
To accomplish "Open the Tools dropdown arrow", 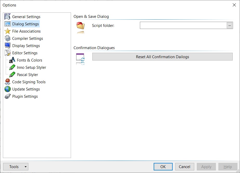I will point(25,167).
